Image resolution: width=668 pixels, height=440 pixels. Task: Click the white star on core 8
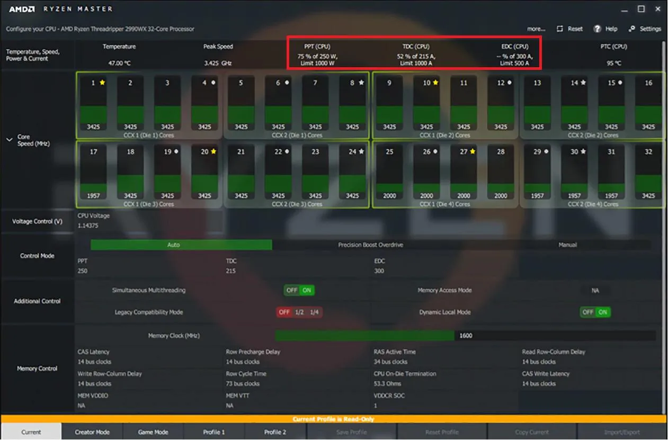point(361,83)
